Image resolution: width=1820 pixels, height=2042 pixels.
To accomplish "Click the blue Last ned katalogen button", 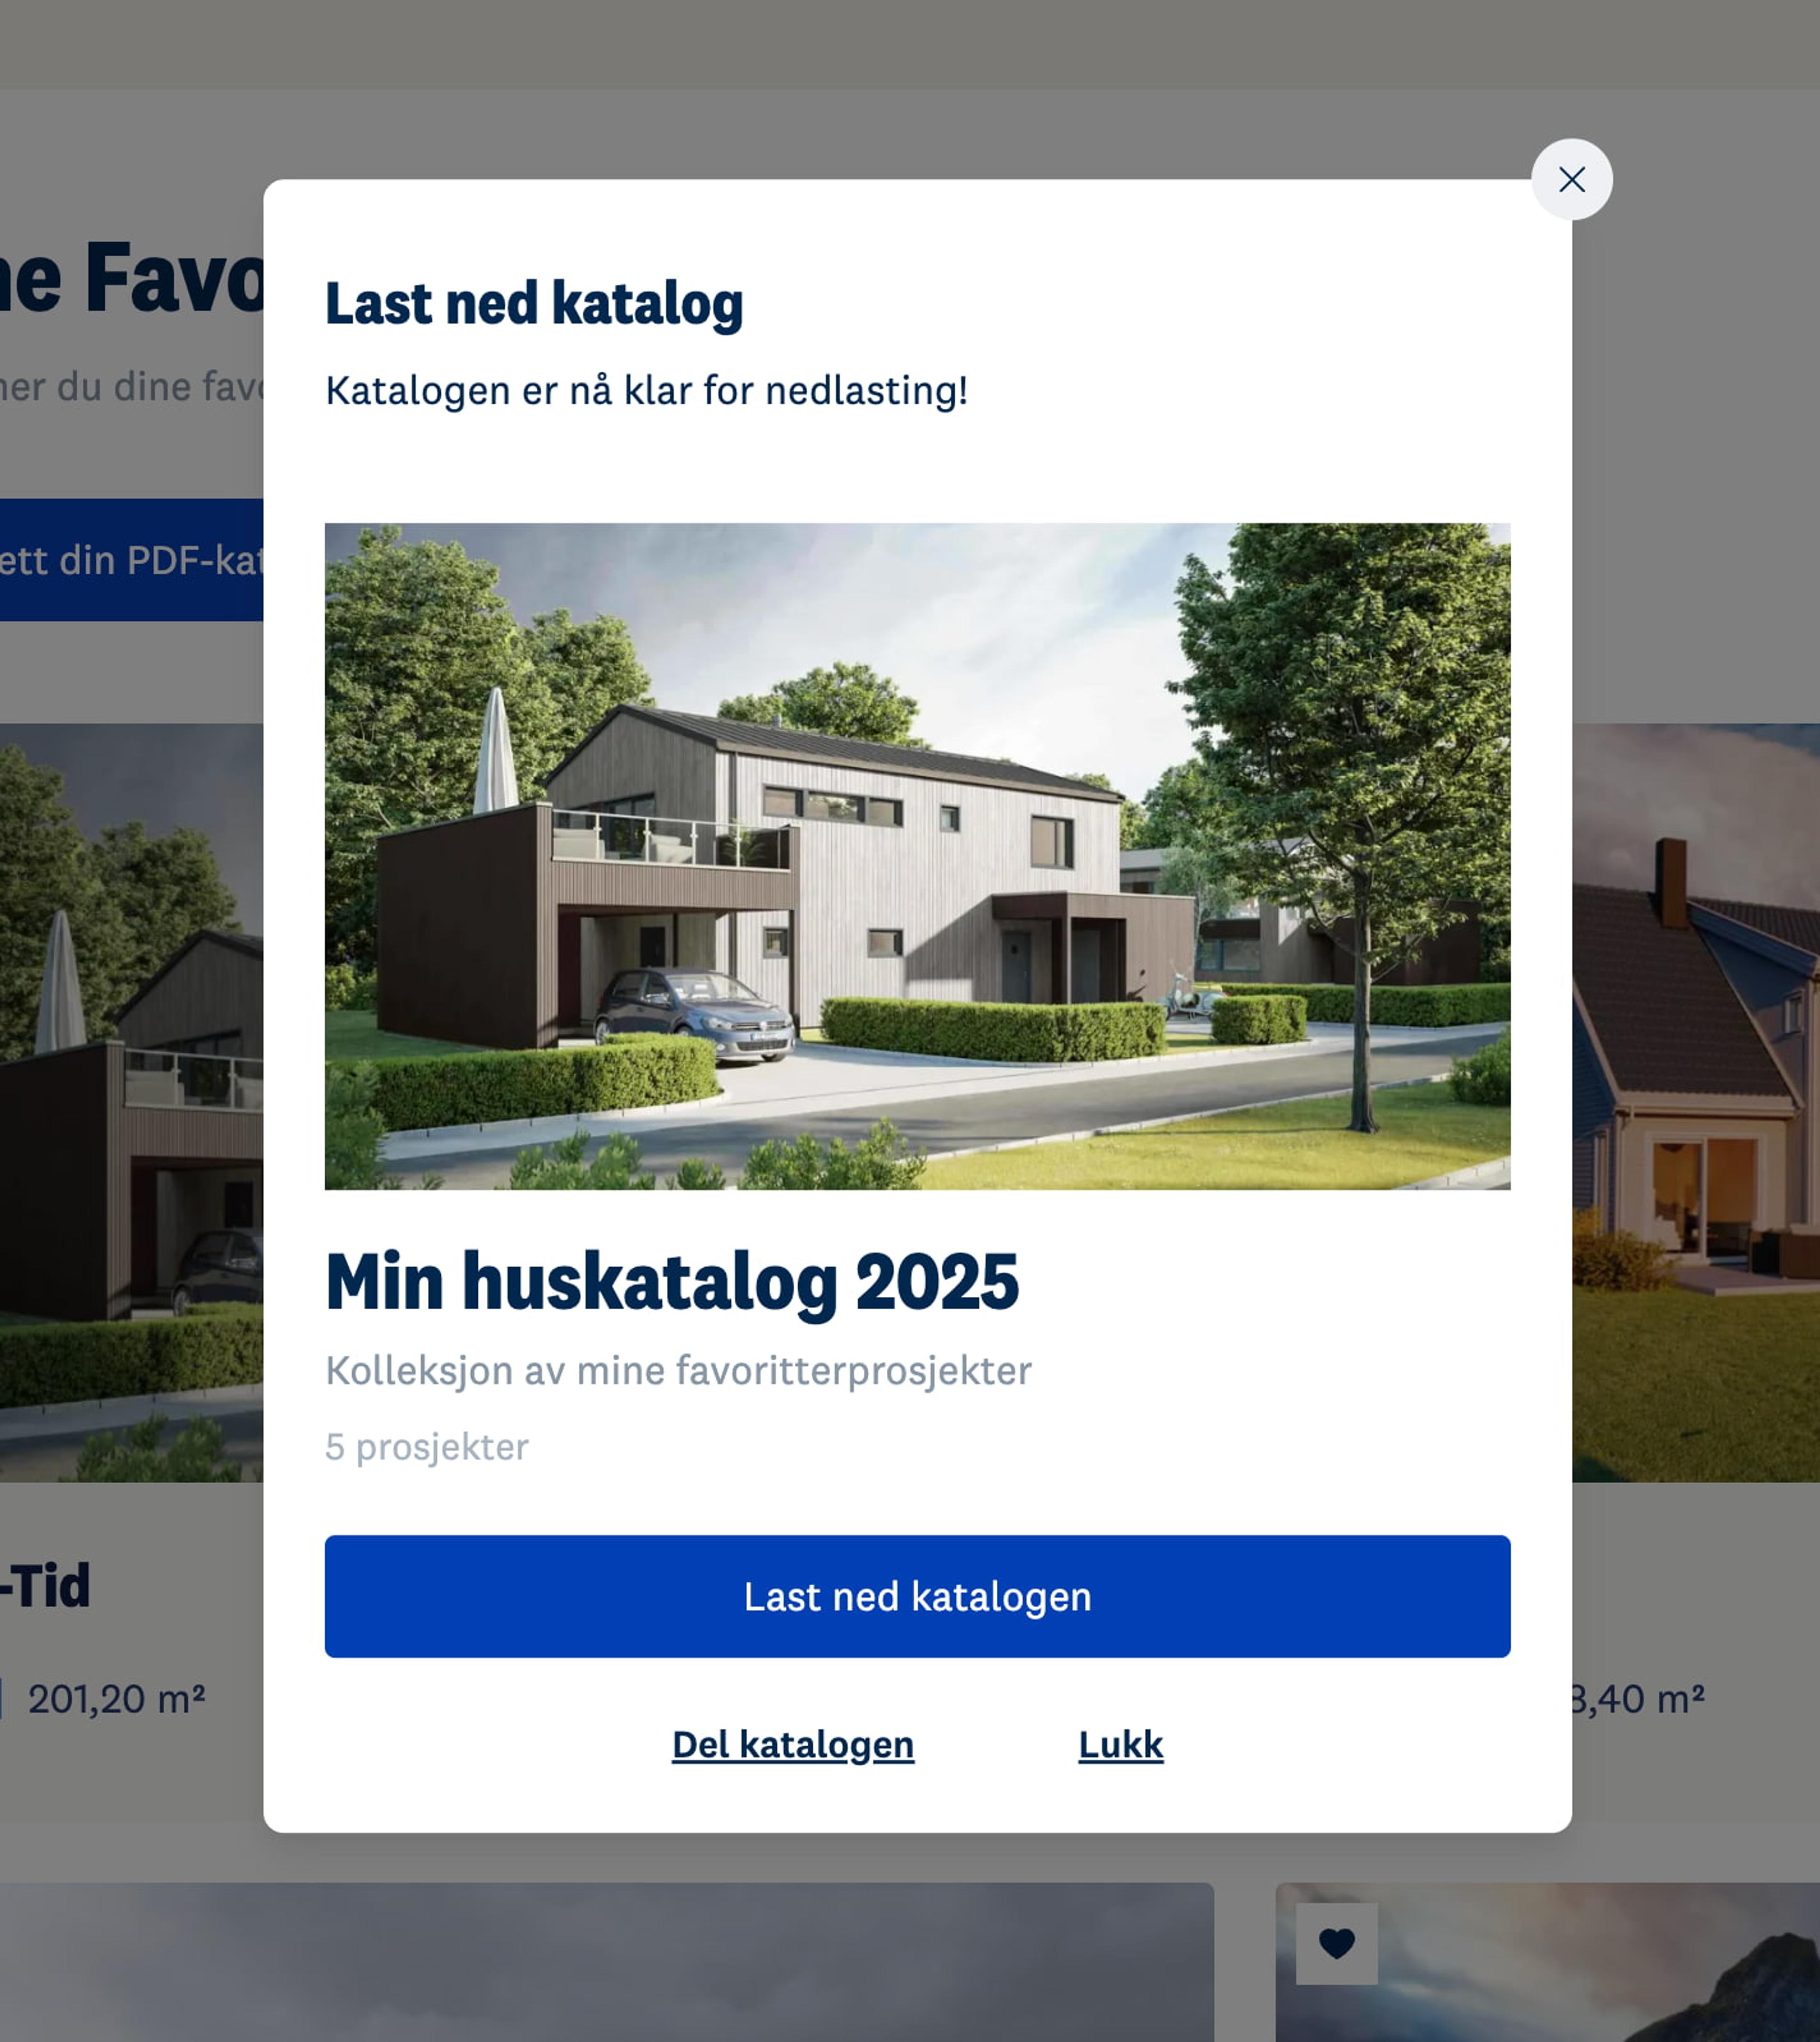I will pos(917,1596).
